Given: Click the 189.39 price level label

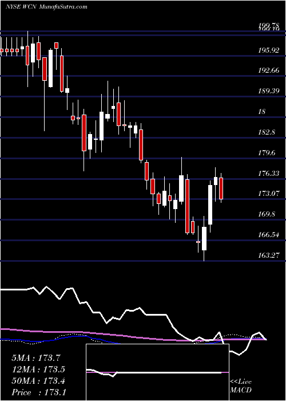Looking at the screenshot, I should point(268,91).
